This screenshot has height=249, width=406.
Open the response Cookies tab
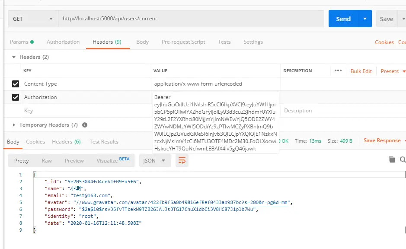[x=35, y=142]
